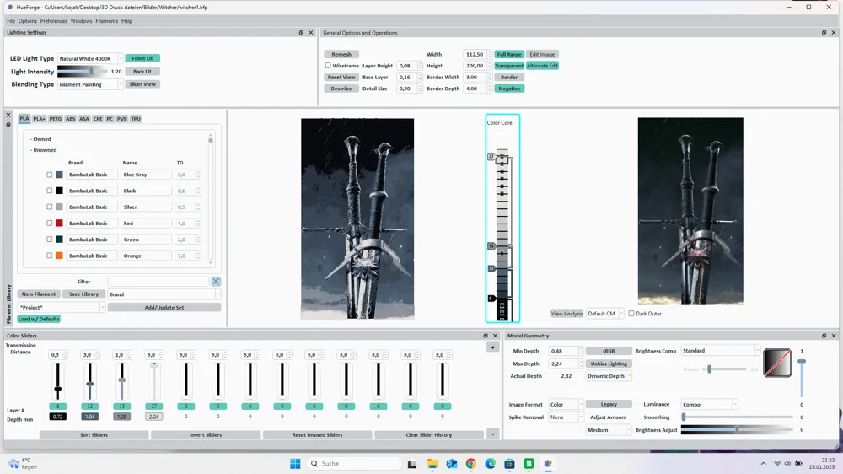Open the Preferences menu
The height and width of the screenshot is (474, 843).
[53, 21]
